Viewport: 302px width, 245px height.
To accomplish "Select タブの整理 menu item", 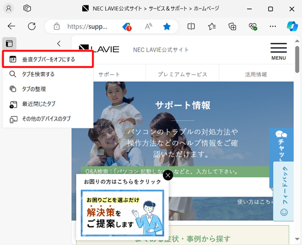I will coord(48,89).
